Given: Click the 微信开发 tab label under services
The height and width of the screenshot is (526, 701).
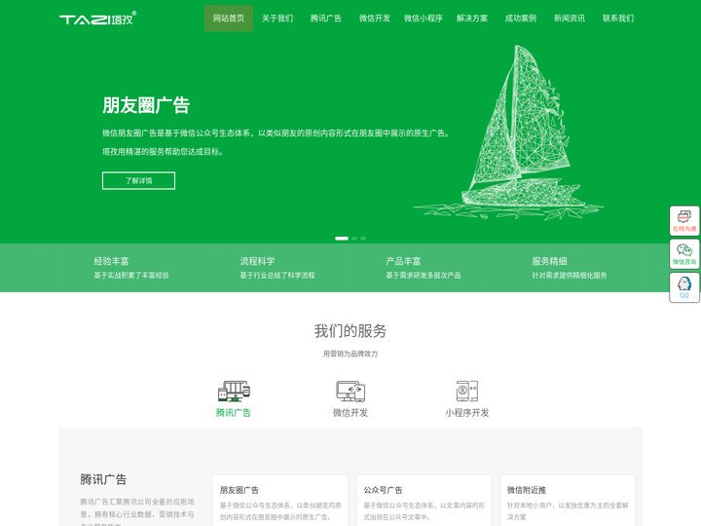Looking at the screenshot, I should [x=350, y=412].
